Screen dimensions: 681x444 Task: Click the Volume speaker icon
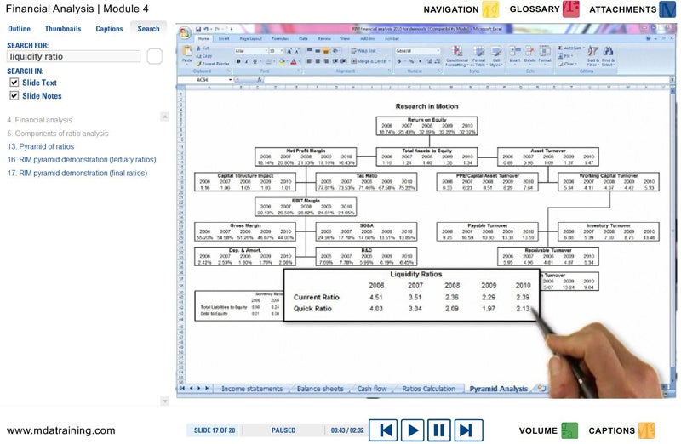click(569, 430)
